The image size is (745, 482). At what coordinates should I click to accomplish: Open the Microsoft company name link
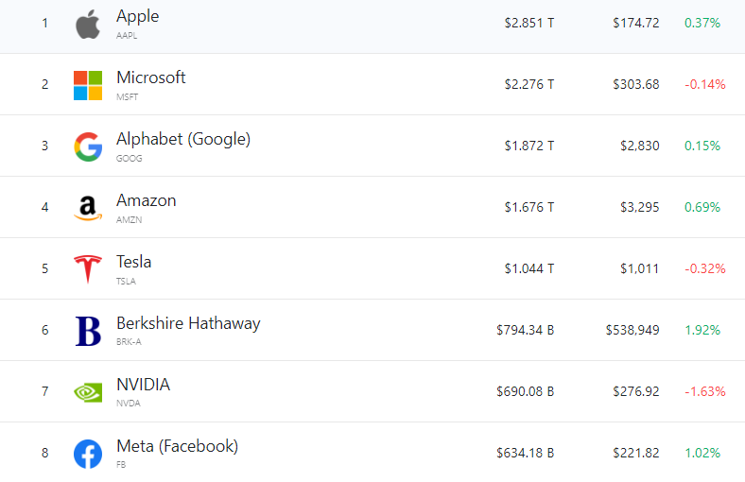150,77
